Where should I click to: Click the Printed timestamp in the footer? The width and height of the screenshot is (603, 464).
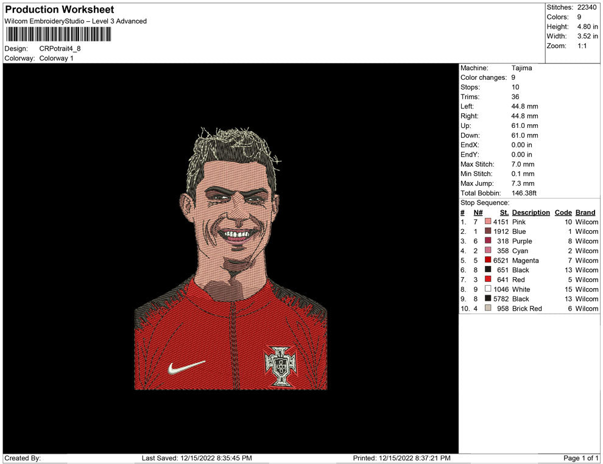[401, 458]
